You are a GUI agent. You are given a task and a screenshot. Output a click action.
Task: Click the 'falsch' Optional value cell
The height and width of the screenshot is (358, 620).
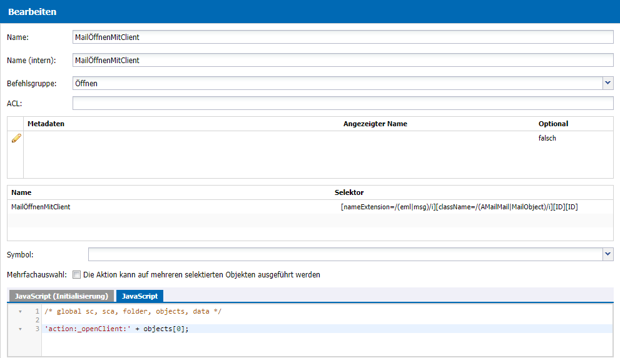(x=547, y=138)
